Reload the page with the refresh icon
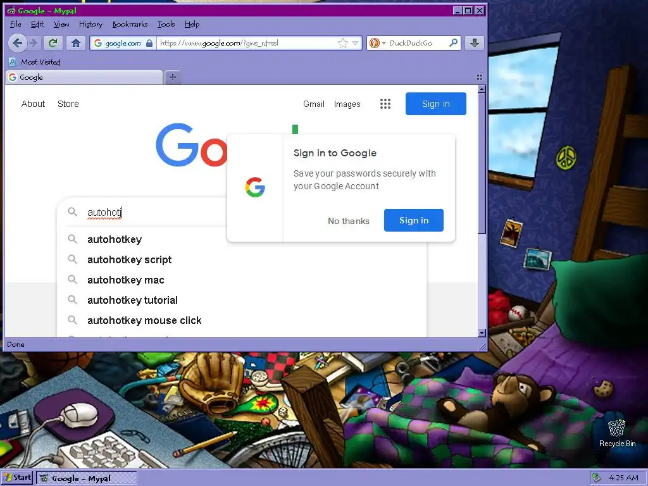 pos(53,42)
